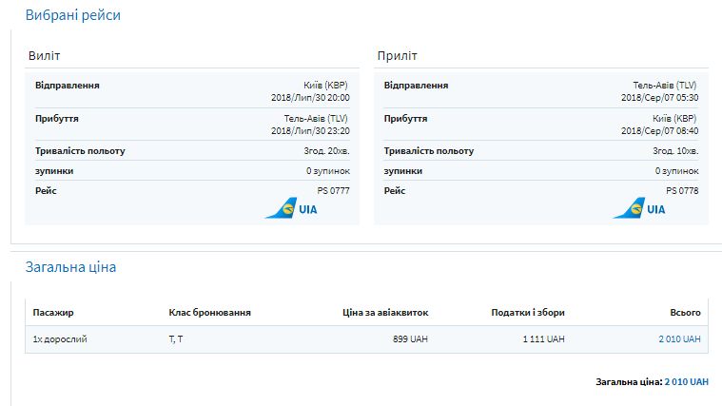Click the 899 UAH ticket price
The width and height of the screenshot is (722, 406).
point(410,339)
